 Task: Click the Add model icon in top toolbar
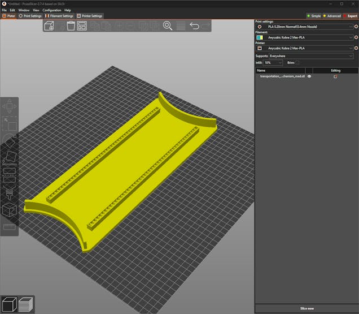point(49,25)
